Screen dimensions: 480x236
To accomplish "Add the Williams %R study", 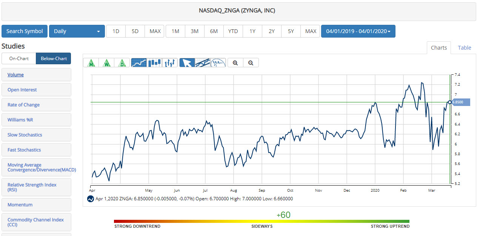I will pyautogui.click(x=36, y=120).
